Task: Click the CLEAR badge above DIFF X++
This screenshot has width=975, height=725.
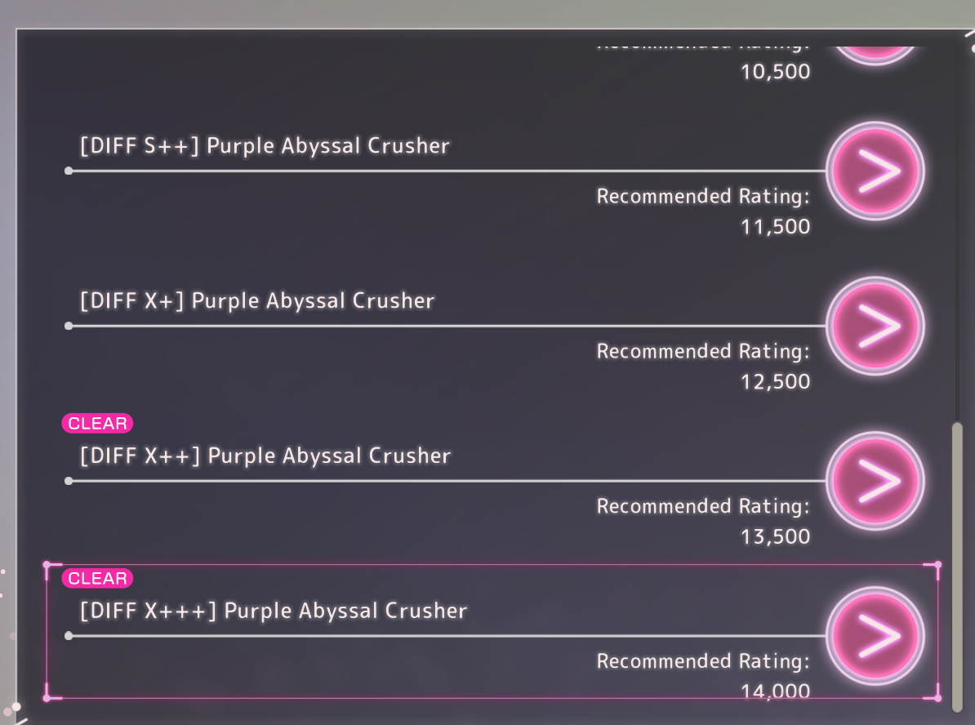Action: (x=97, y=424)
